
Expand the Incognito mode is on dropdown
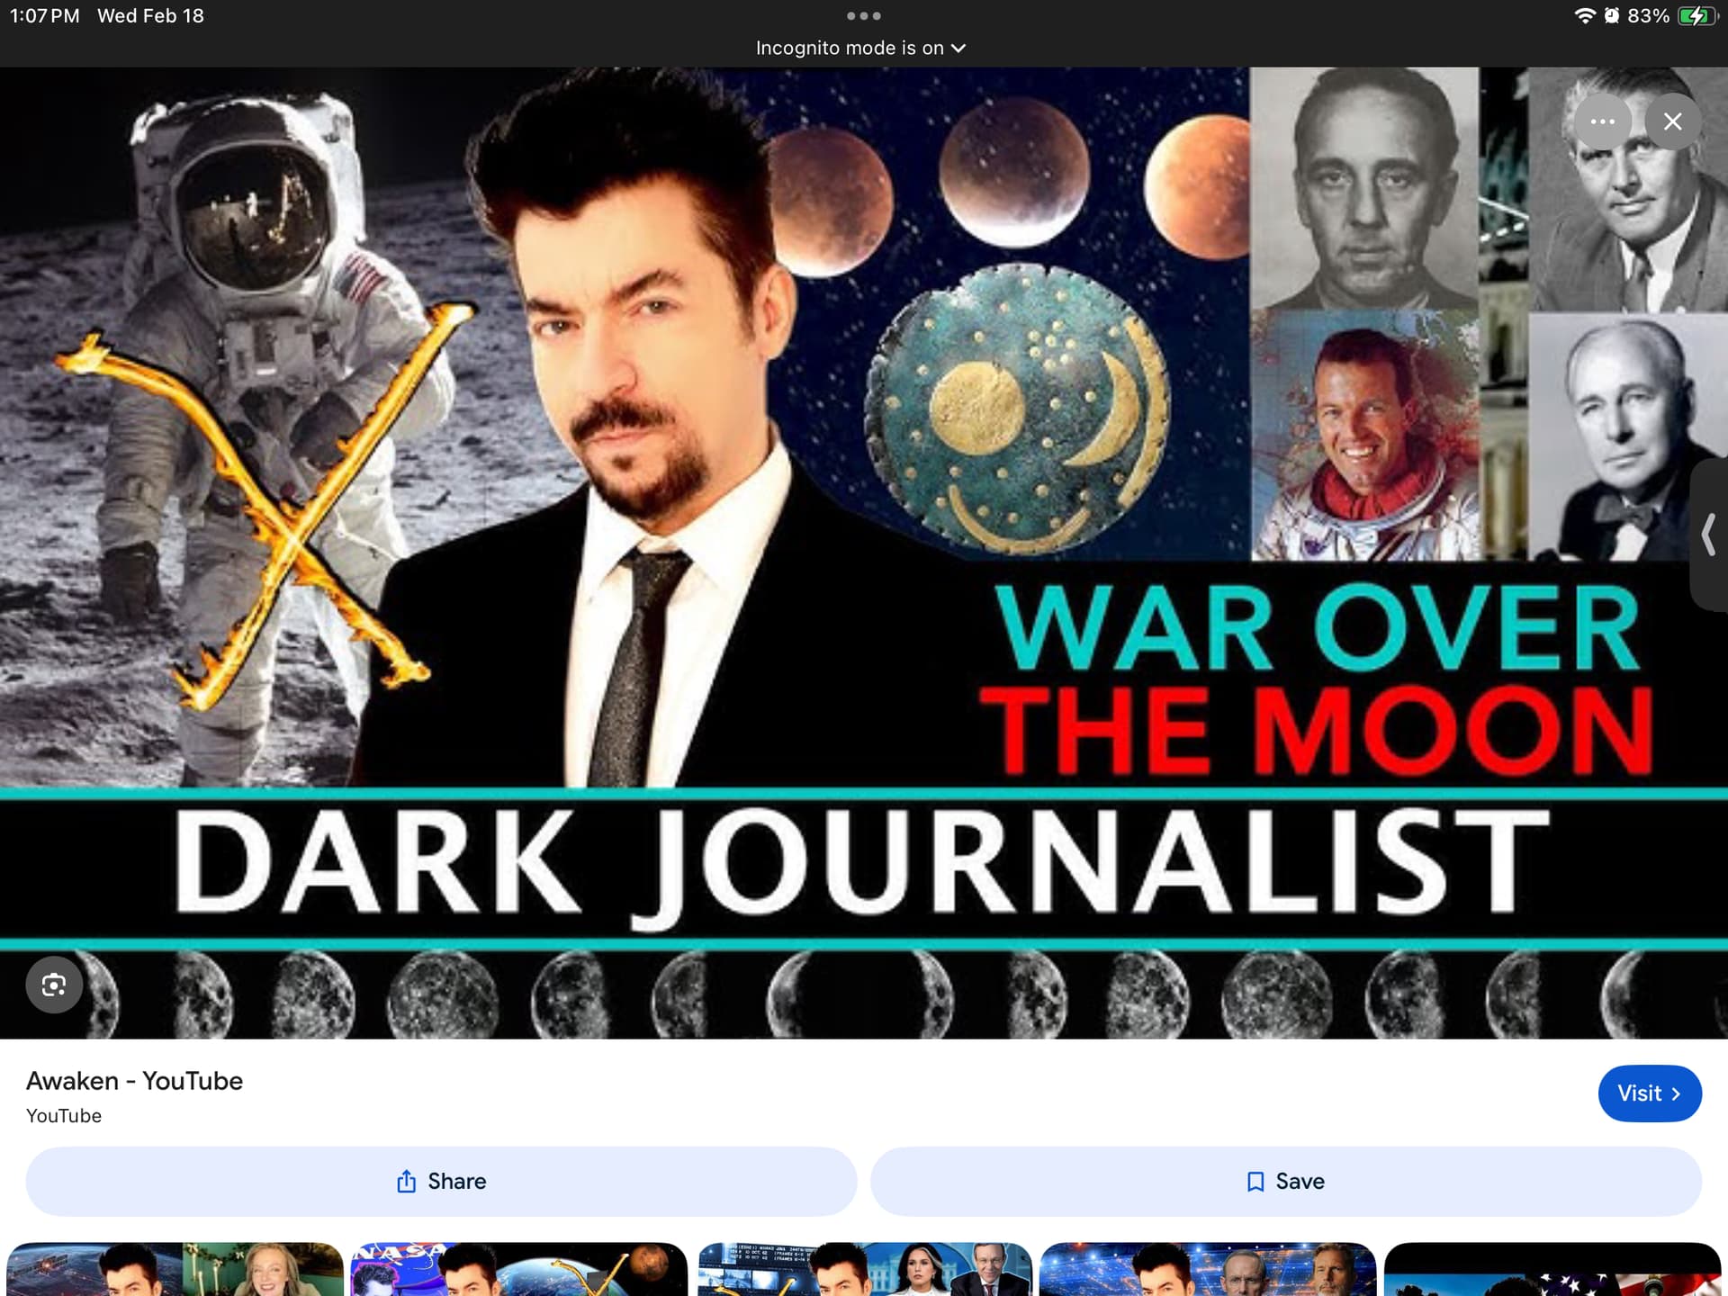click(859, 48)
